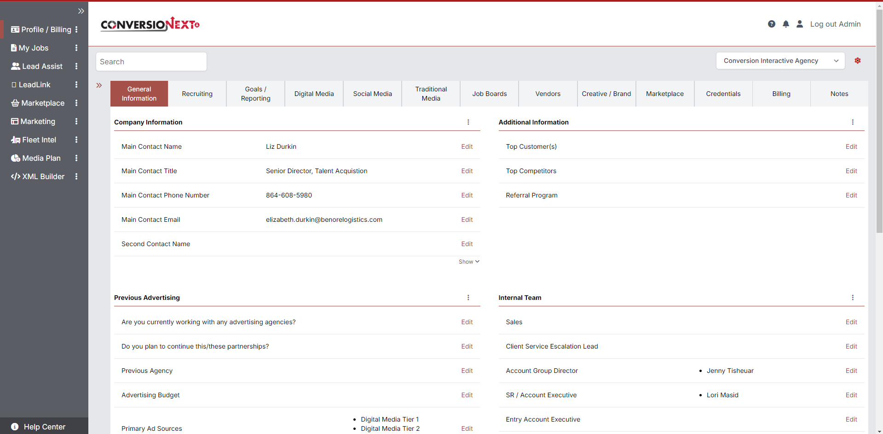The height and width of the screenshot is (434, 883).
Task: Click three-dot menu beside Fleet Intel
Action: pos(76,140)
